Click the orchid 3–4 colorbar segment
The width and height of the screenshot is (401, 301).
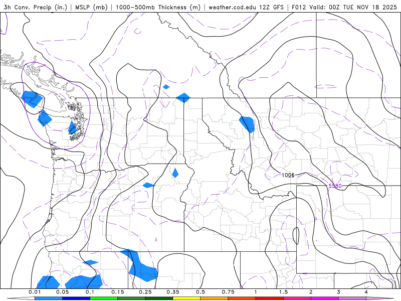pyautogui.click(x=352, y=298)
